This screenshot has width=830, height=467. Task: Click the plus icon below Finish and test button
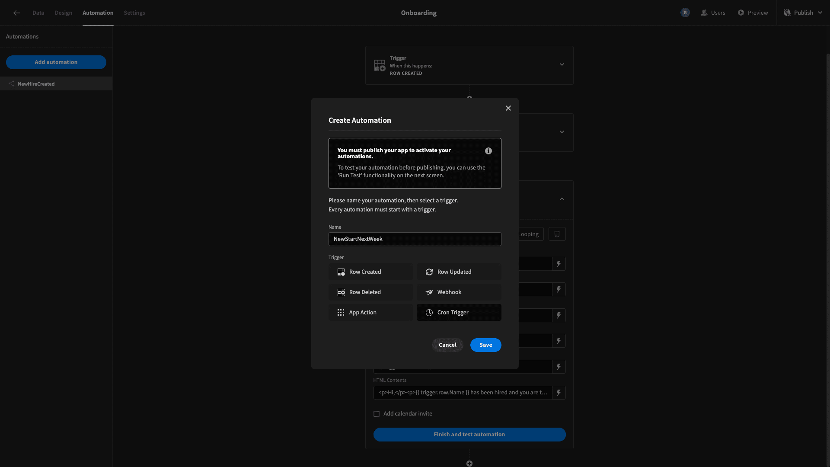[x=469, y=464]
